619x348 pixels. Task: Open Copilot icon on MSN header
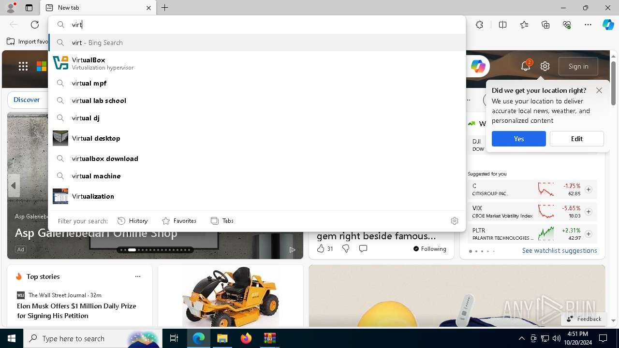478,66
